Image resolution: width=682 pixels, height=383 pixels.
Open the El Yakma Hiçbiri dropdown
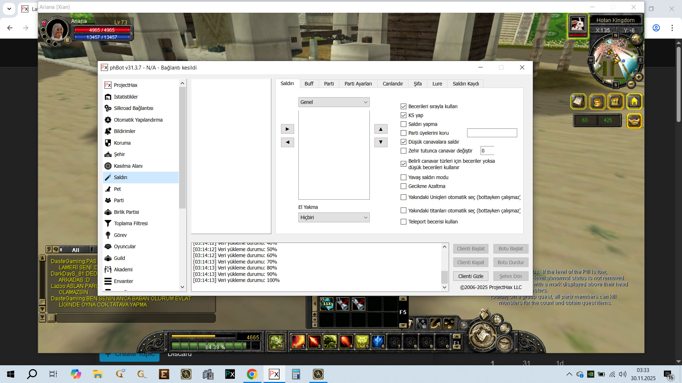[x=334, y=217]
